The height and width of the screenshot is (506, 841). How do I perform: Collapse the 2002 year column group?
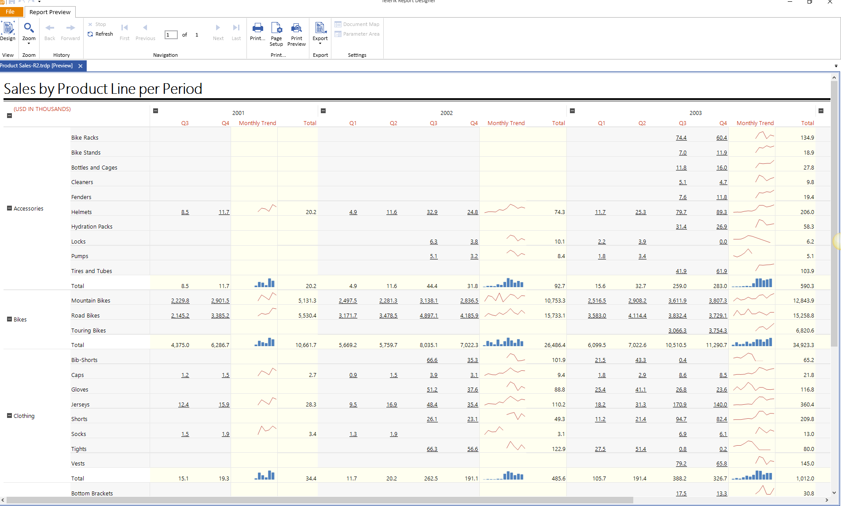(x=323, y=111)
